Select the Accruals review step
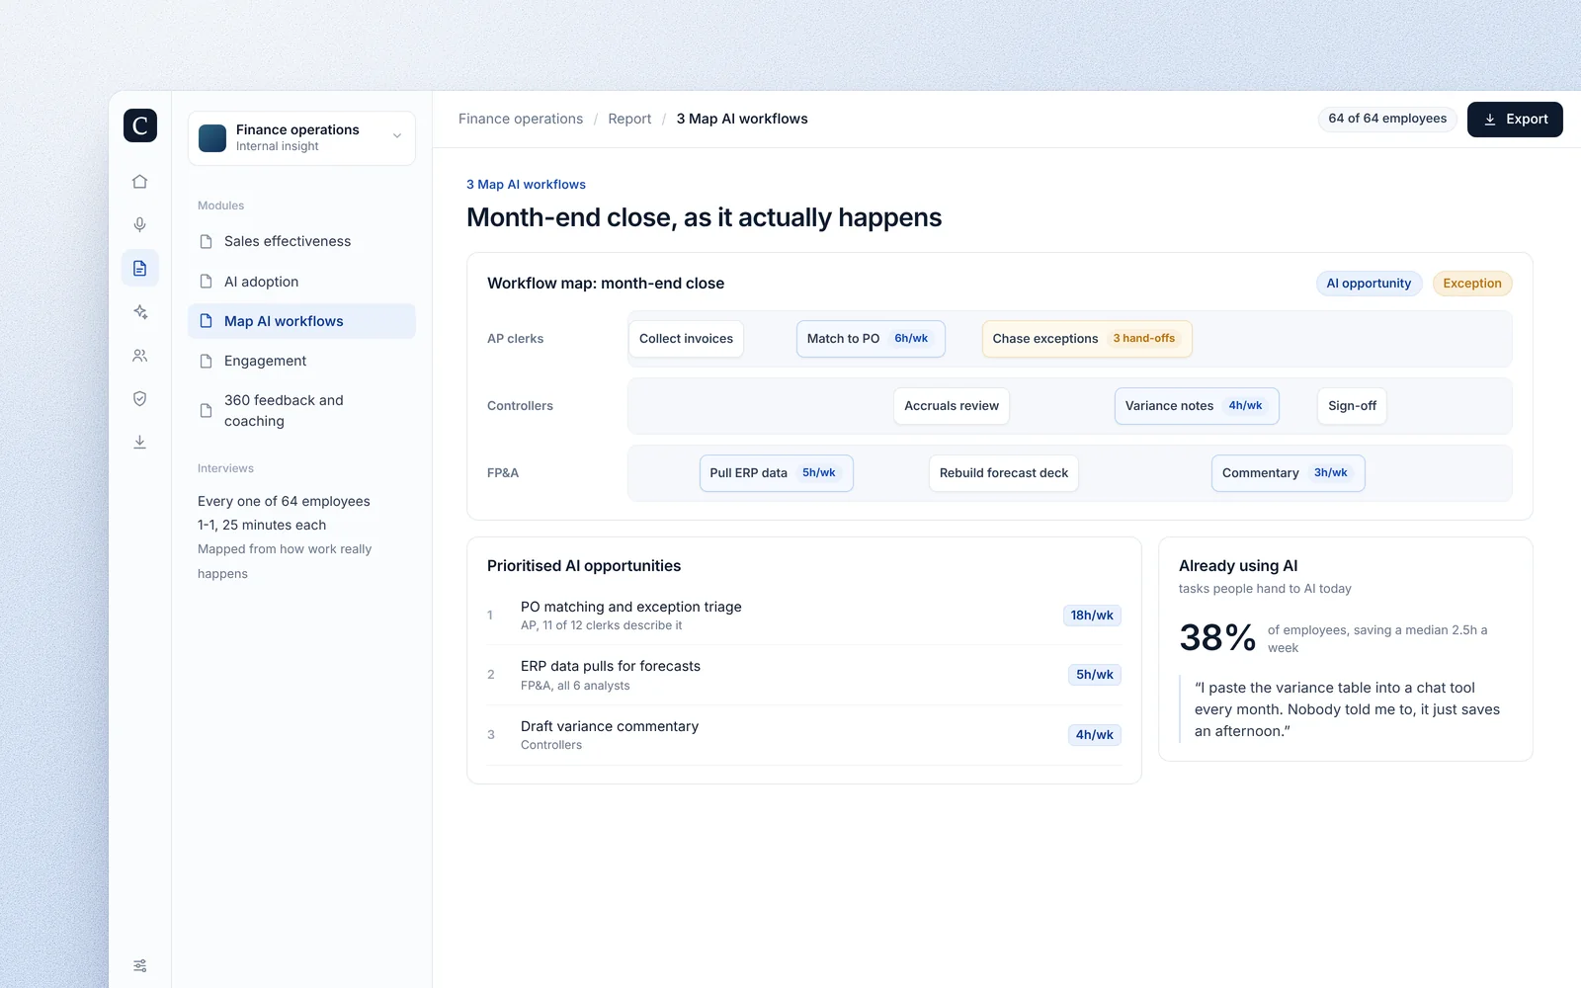This screenshot has height=988, width=1581. [x=952, y=406]
